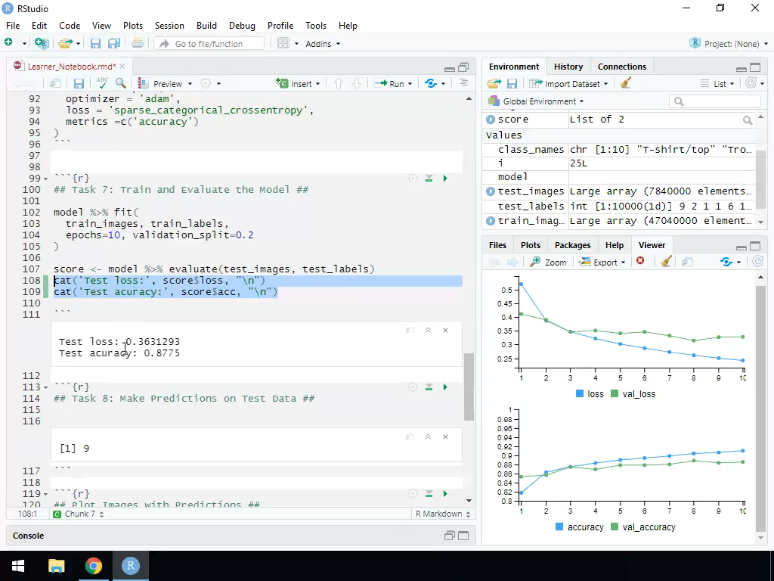Open the List view dropdown in Environment
The width and height of the screenshot is (774, 581).
(x=723, y=83)
